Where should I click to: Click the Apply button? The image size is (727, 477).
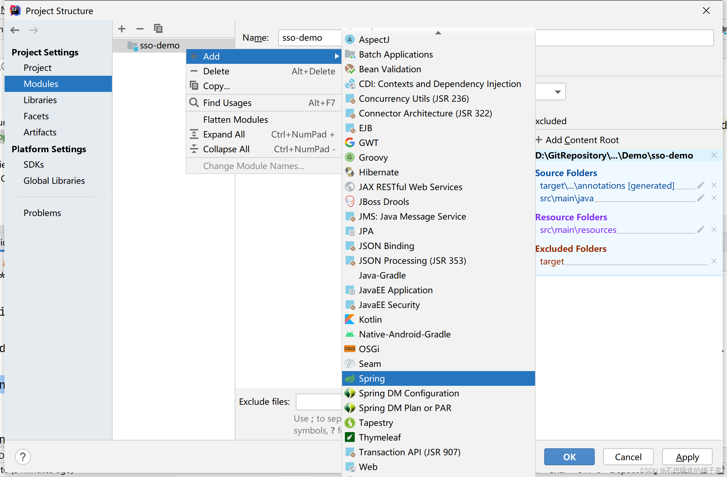coord(687,457)
